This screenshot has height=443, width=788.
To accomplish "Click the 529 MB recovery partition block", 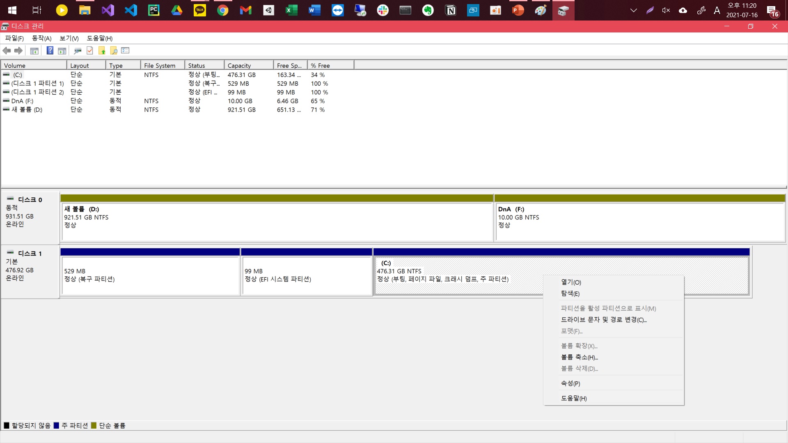I will (x=150, y=275).
